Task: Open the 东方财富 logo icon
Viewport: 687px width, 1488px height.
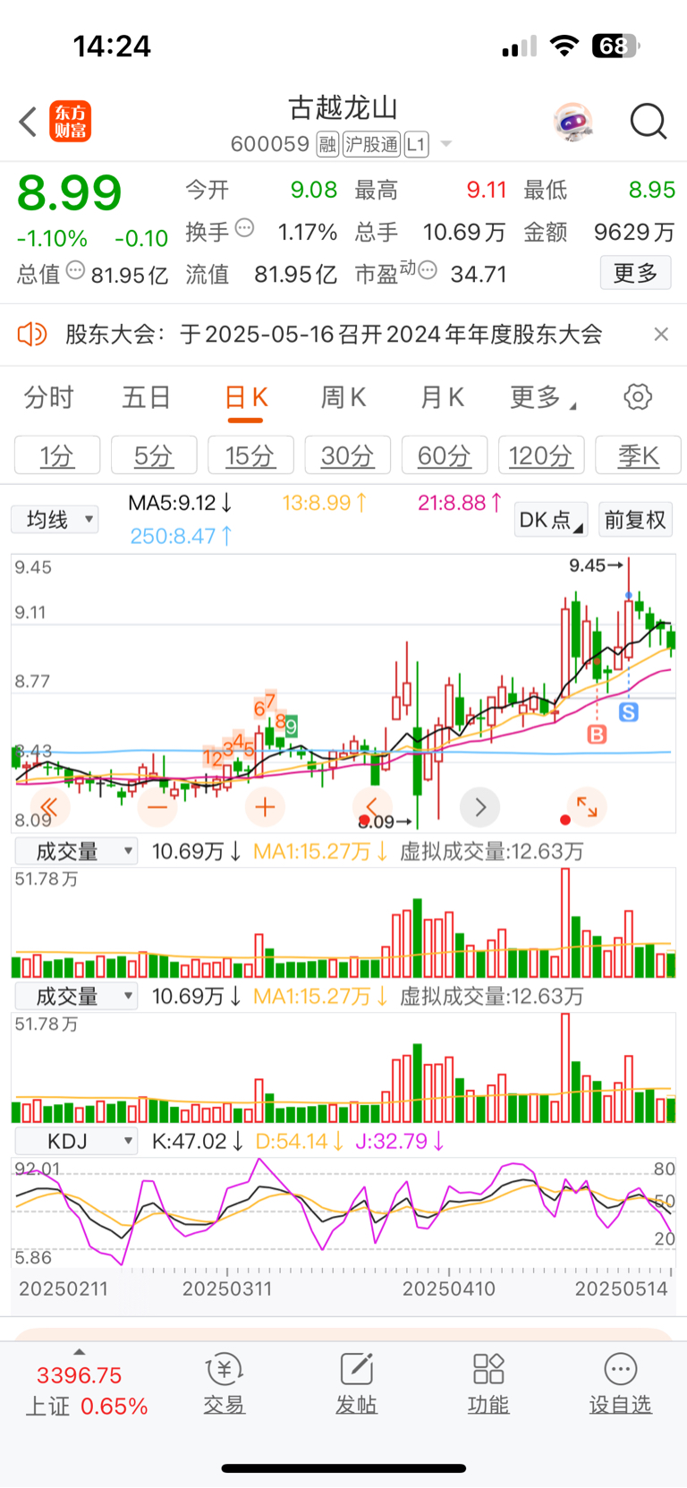Action: pos(70,122)
